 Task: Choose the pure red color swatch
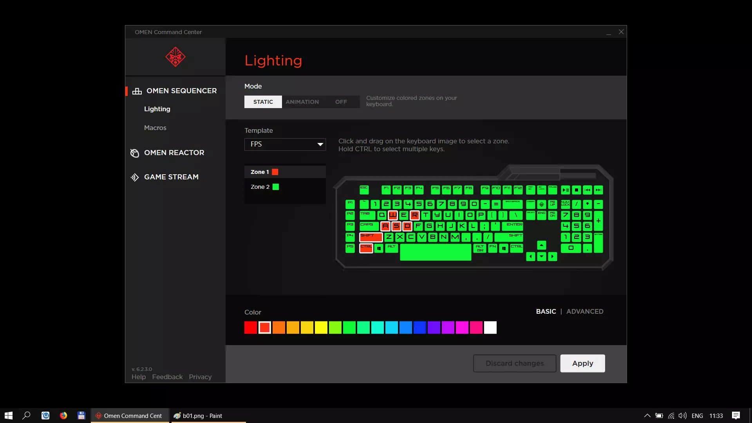click(x=251, y=327)
